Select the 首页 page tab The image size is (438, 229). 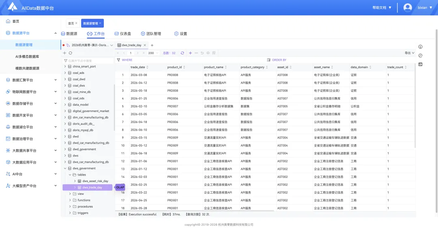pos(71,24)
